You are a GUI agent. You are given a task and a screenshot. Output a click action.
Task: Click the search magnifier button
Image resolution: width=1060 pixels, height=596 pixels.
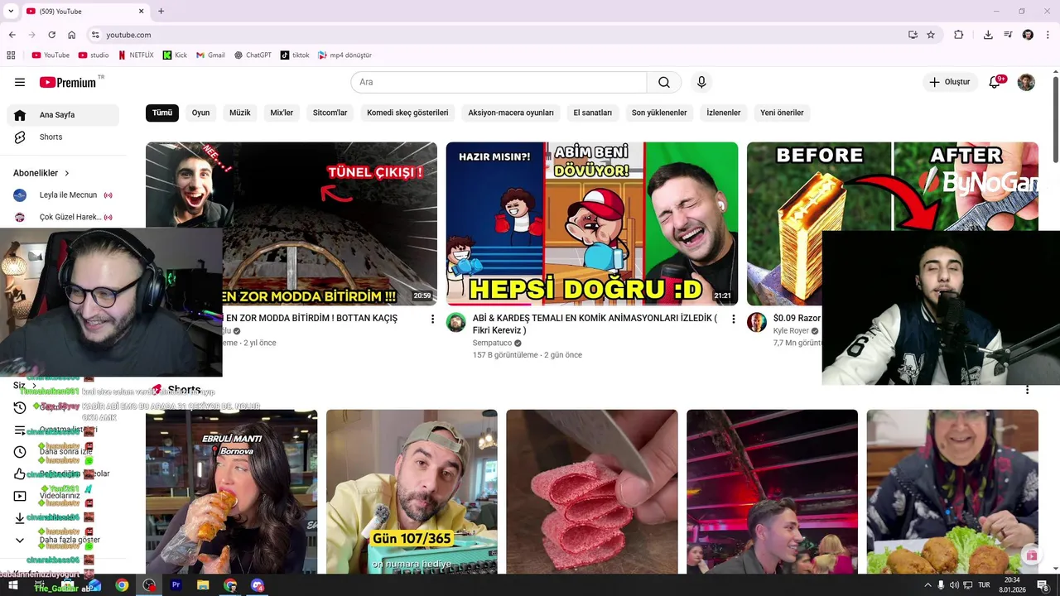tap(664, 82)
